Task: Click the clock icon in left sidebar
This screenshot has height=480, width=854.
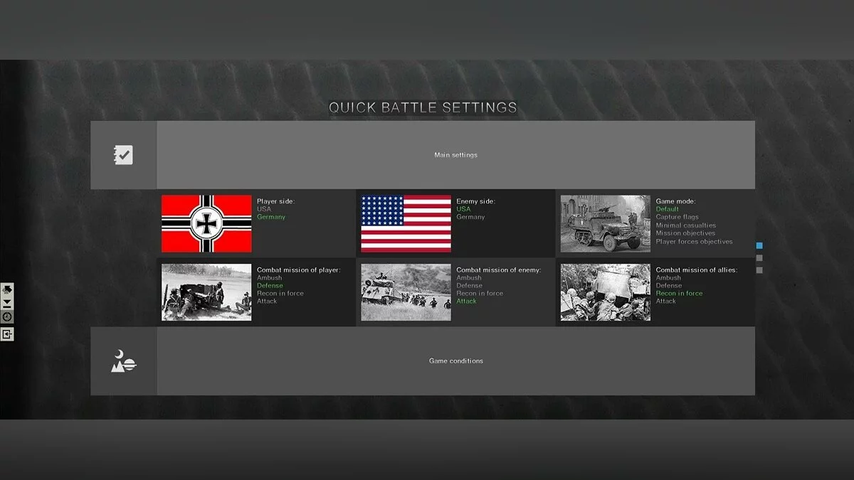Action: coord(7,317)
